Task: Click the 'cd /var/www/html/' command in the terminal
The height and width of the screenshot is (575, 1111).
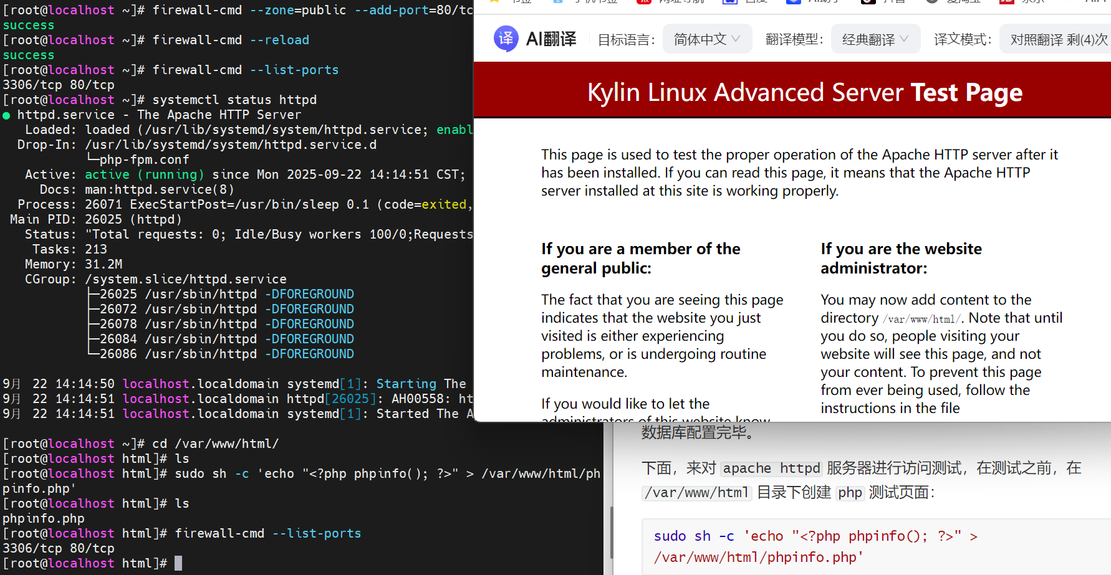Action: pos(216,444)
